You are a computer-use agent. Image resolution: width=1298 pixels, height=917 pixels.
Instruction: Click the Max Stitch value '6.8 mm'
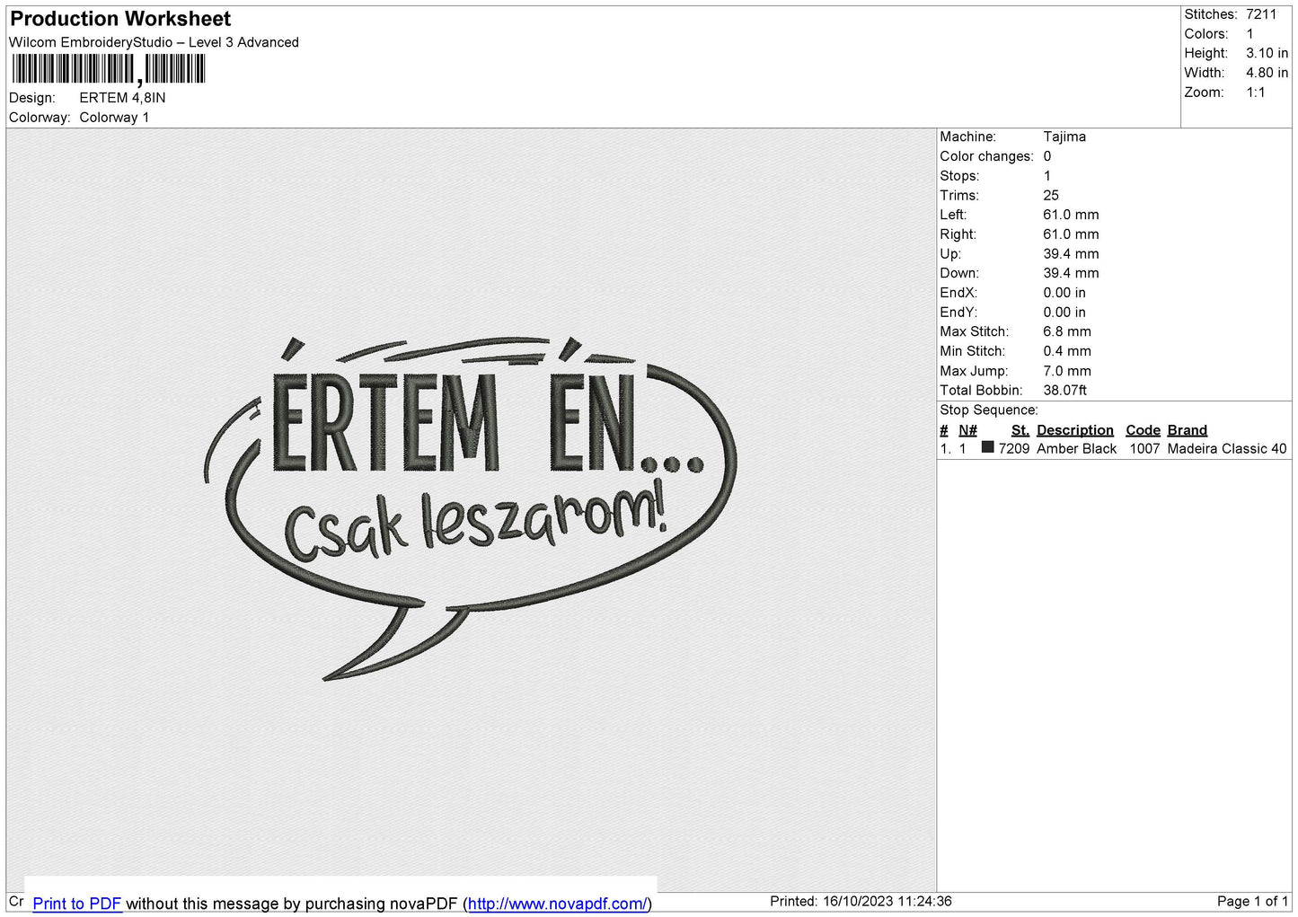(1067, 331)
